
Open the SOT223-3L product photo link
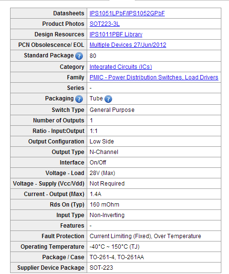[x=104, y=24]
